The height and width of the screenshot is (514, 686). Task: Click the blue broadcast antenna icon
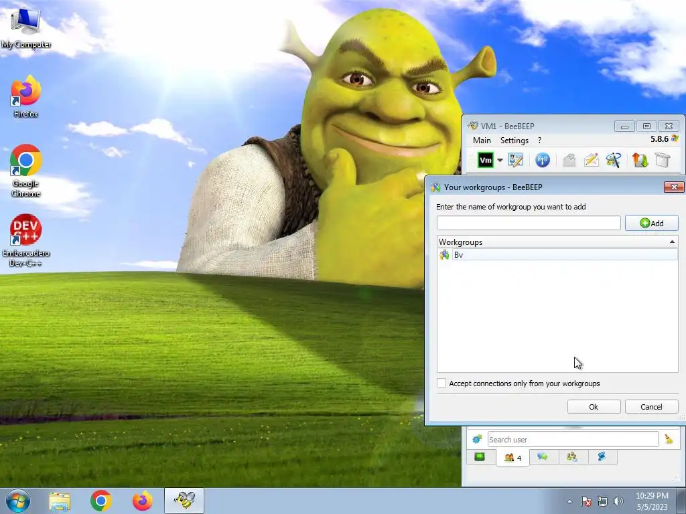tap(543, 160)
